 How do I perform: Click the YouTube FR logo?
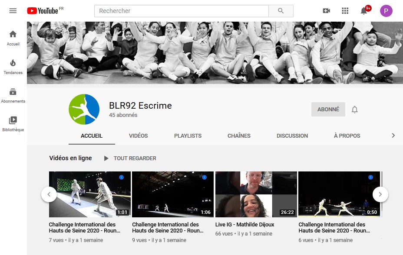pyautogui.click(x=45, y=10)
